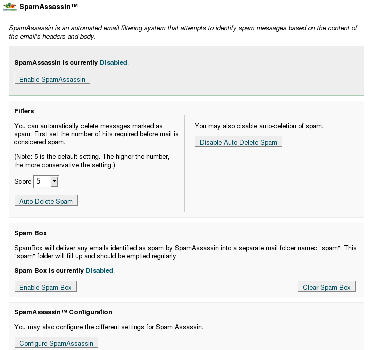370x350 pixels.
Task: Open the Score dropdown arrow
Action: (55, 181)
